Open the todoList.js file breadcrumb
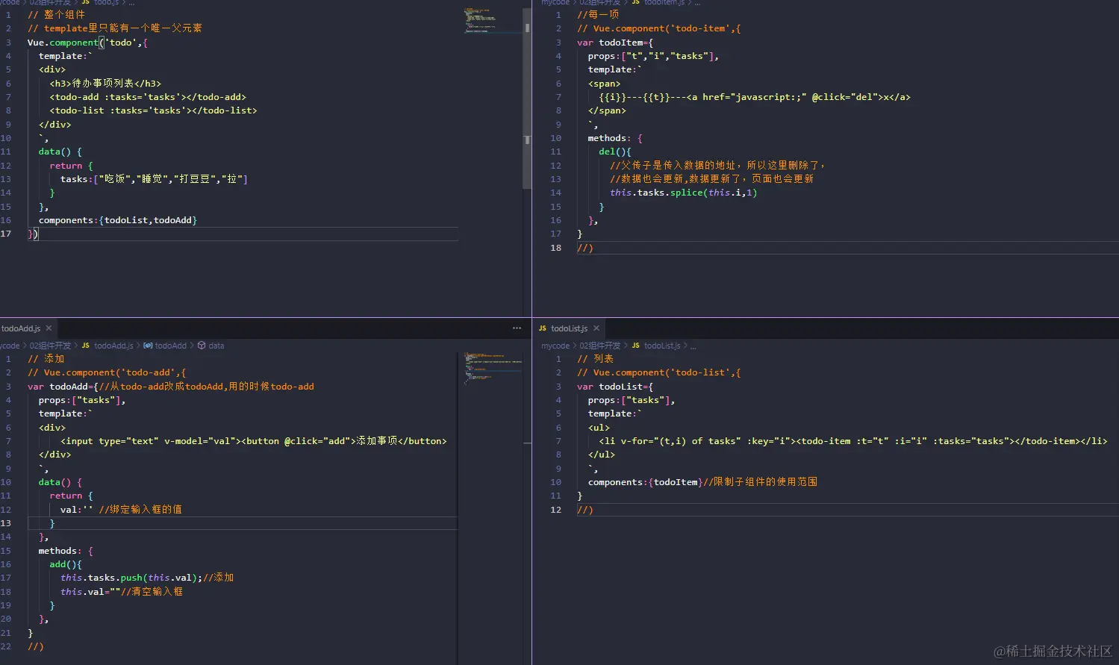This screenshot has width=1119, height=665. point(662,346)
